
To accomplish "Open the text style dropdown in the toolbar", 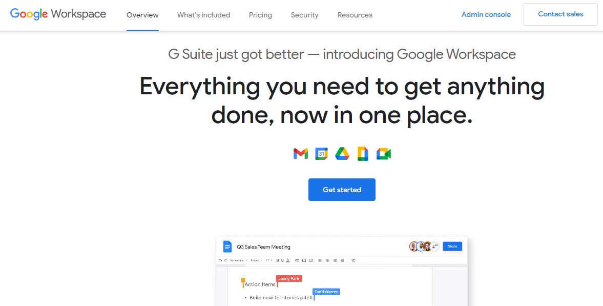I will (x=238, y=260).
